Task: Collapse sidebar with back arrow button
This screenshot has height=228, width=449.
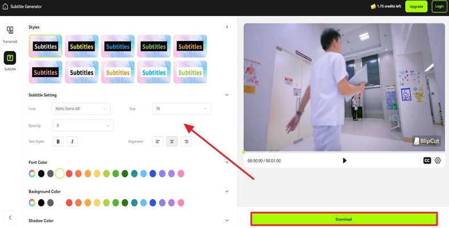Action: tap(10, 217)
